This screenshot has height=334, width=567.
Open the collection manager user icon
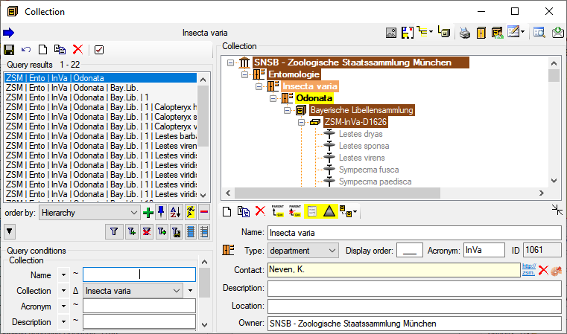pos(497,33)
